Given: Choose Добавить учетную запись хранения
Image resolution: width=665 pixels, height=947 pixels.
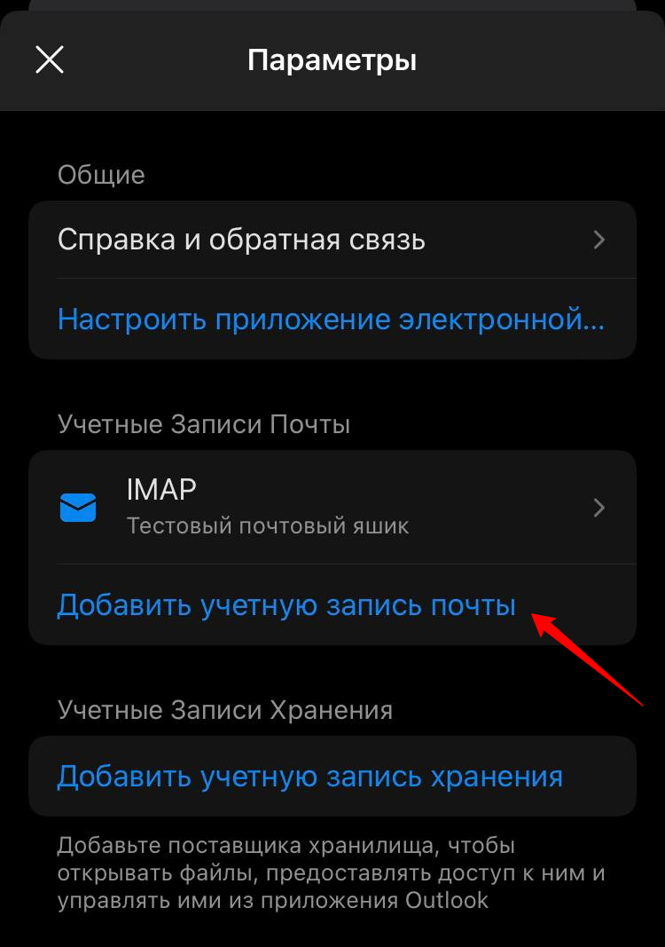Looking at the screenshot, I should [309, 776].
